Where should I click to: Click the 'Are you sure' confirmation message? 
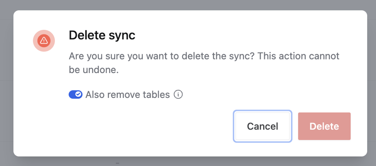coord(158,56)
